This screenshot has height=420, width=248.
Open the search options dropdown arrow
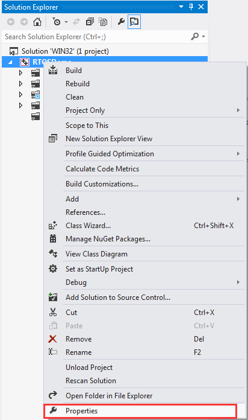[203, 36]
